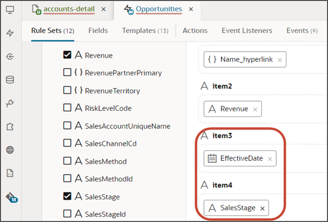This screenshot has width=328, height=222.
Task: Check the RiskLevelCode checkbox
Action: click(67, 108)
